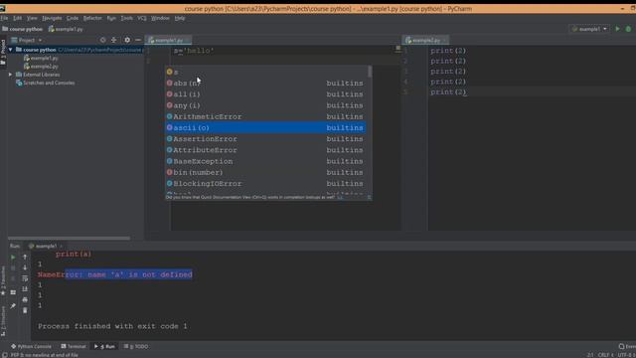Open the Terminal tool window
The image size is (636, 358).
point(74,347)
